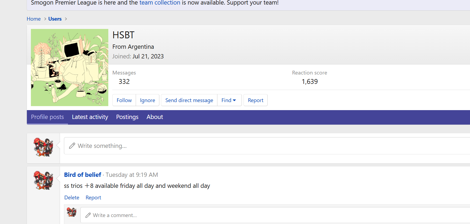Expand the Find dropdown menu
470x224 pixels.
229,100
